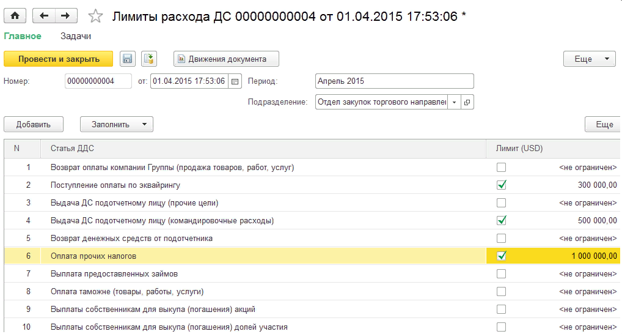Click Провести и закрыть button
Image resolution: width=622 pixels, height=334 pixels.
(59, 59)
